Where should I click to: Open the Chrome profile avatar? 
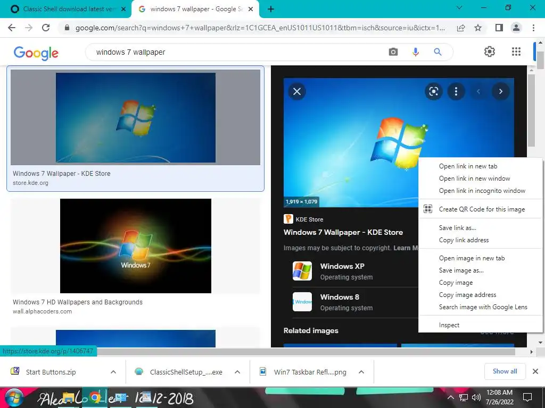[516, 28]
